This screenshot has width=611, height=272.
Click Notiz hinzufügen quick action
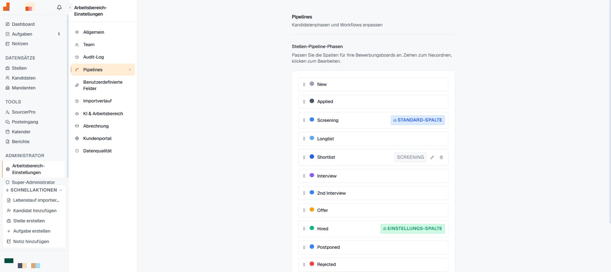(34, 241)
